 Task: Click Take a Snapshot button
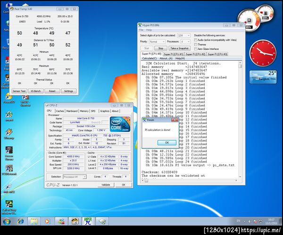coord(179,49)
